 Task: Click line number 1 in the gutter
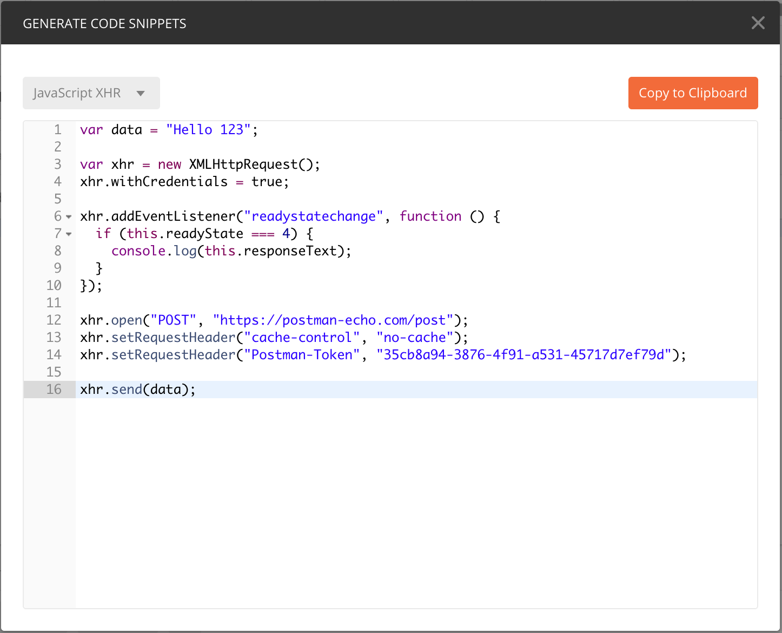click(x=58, y=129)
